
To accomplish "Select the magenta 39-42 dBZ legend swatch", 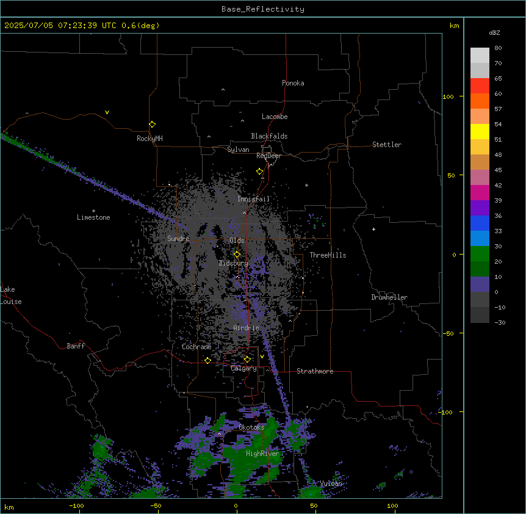I will pyautogui.click(x=480, y=192).
